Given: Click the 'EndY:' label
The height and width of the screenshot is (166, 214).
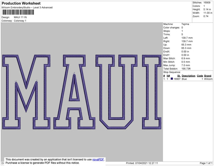Looking at the screenshot, I should [x=167, y=55].
